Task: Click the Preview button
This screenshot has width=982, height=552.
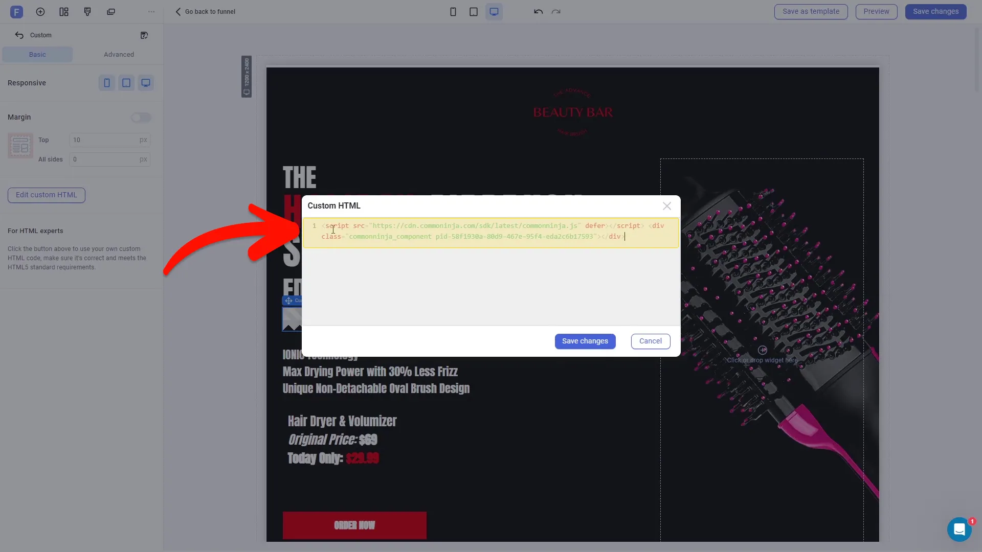Action: coord(876,12)
